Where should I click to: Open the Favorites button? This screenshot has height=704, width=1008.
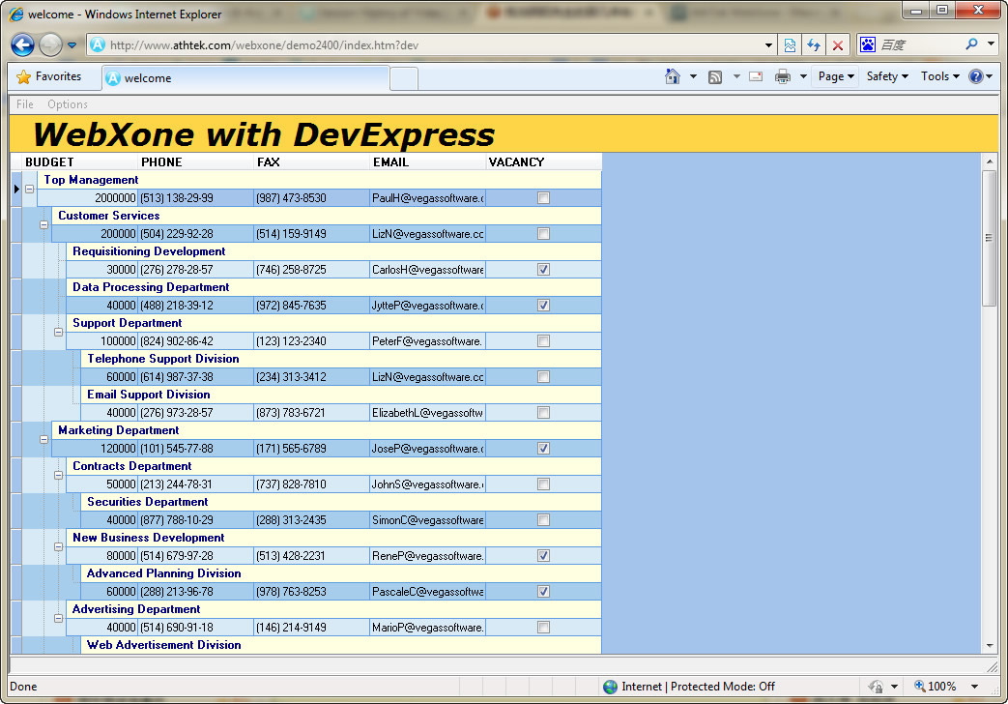pos(49,76)
